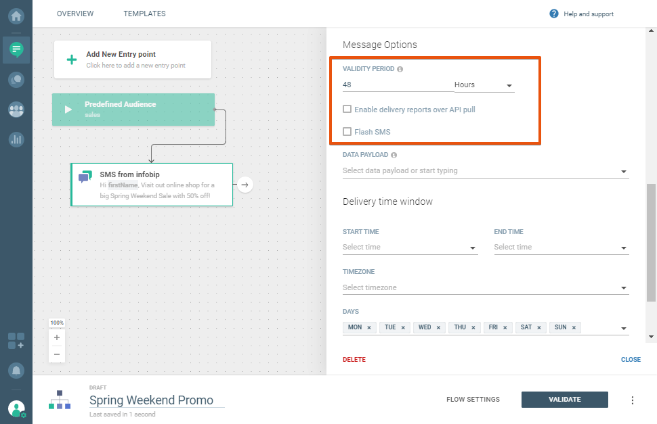Open the People audience sidebar icon
Viewport: 657px width, 424px height.
point(16,110)
